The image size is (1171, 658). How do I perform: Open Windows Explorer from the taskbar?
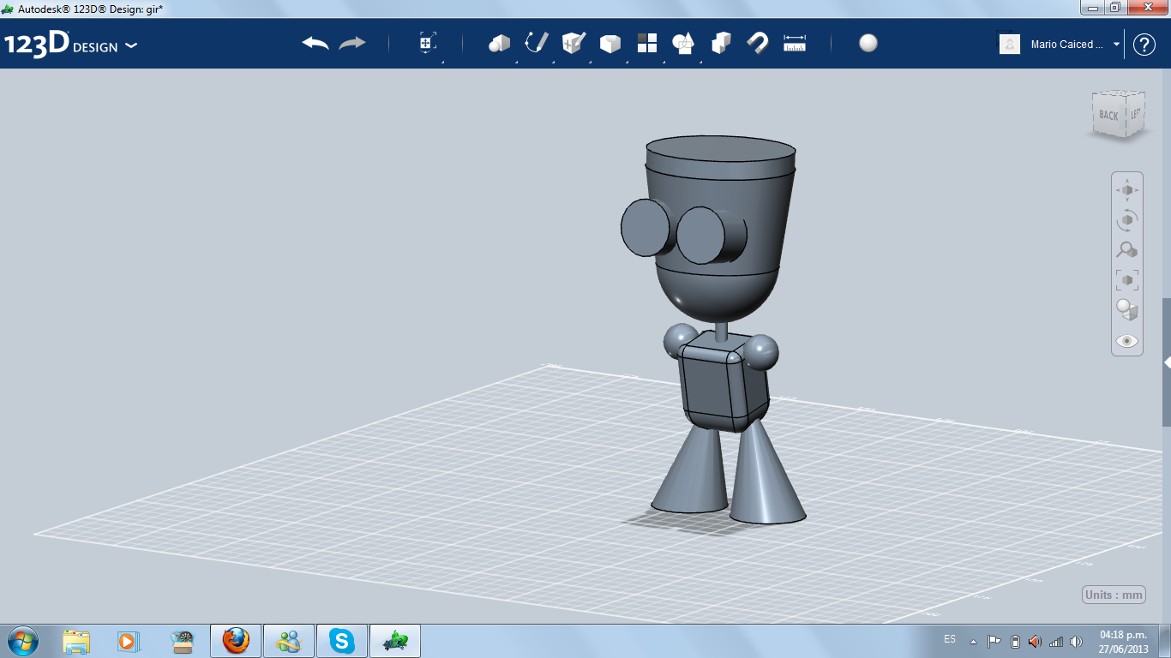(76, 641)
